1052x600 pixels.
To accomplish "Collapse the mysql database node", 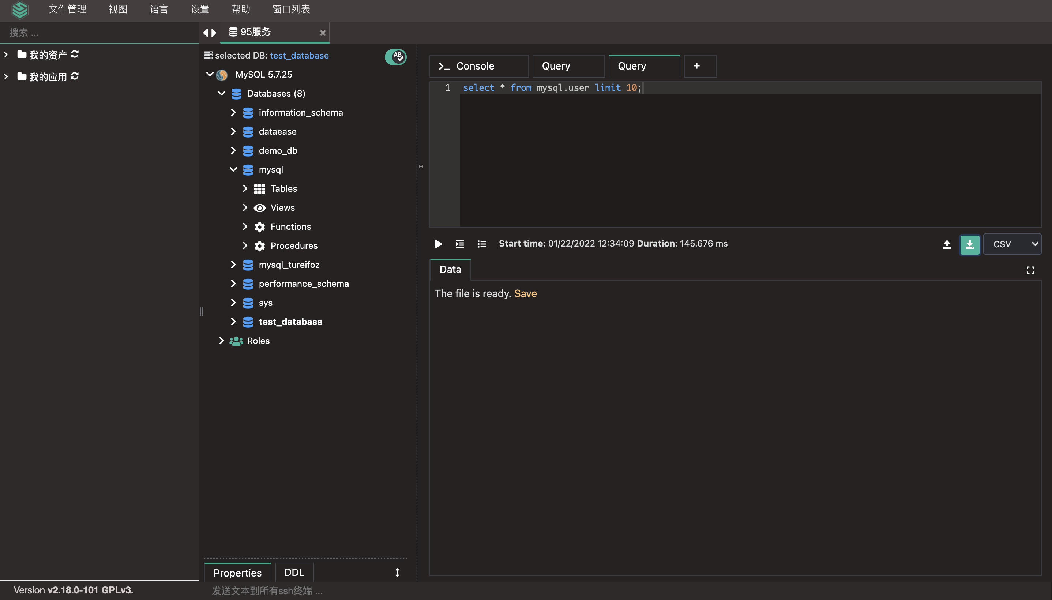I will (x=233, y=169).
